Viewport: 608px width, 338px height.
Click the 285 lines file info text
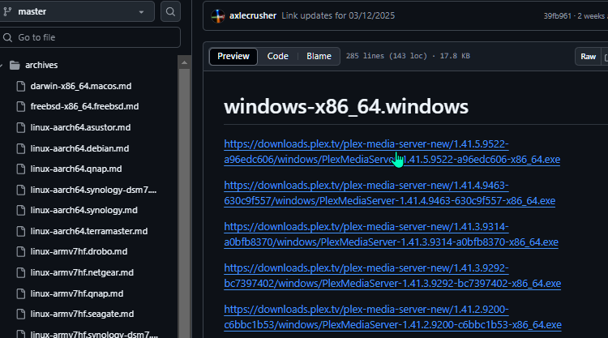click(x=408, y=56)
